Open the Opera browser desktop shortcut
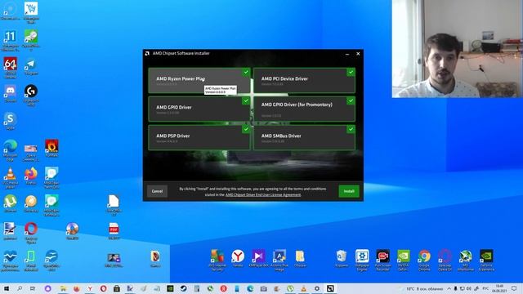Viewport: 523px width, 294px height. point(31,233)
